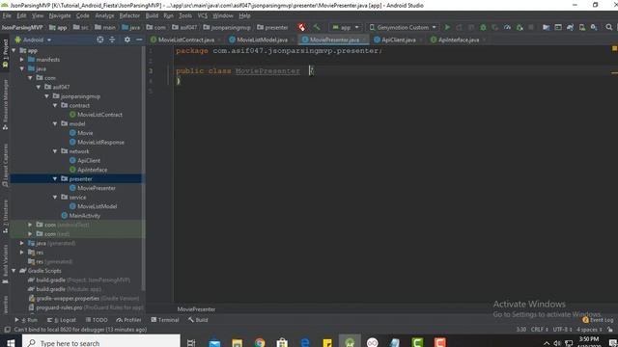Open the Event Log
The image size is (618, 347).
click(x=599, y=320)
